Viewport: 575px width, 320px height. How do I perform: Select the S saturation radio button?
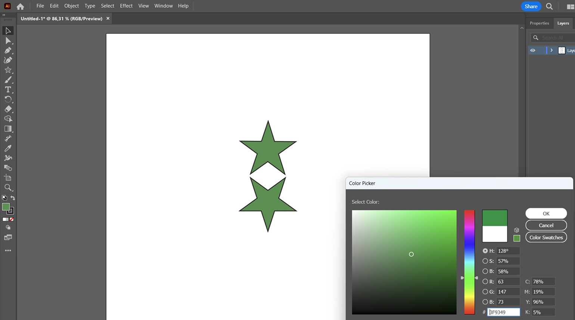(x=485, y=261)
